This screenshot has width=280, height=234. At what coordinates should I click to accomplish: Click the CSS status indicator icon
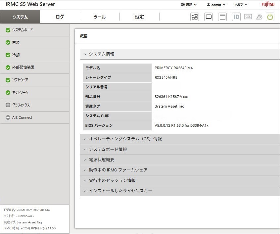point(248,17)
